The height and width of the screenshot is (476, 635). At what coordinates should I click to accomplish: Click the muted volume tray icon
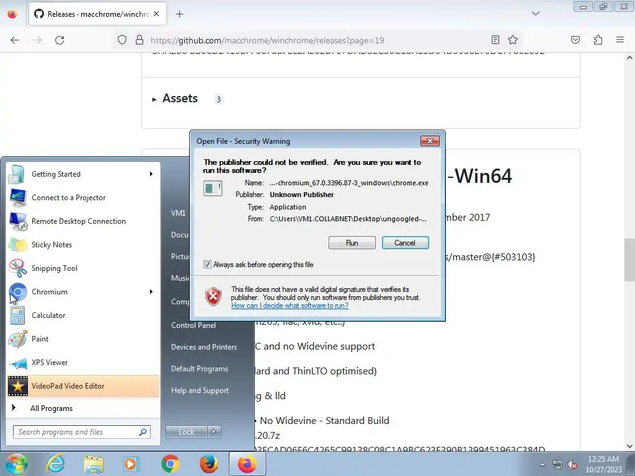[572, 464]
